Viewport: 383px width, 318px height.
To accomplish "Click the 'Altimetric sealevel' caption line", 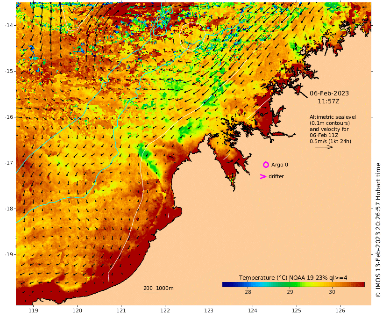I will coord(333,117).
